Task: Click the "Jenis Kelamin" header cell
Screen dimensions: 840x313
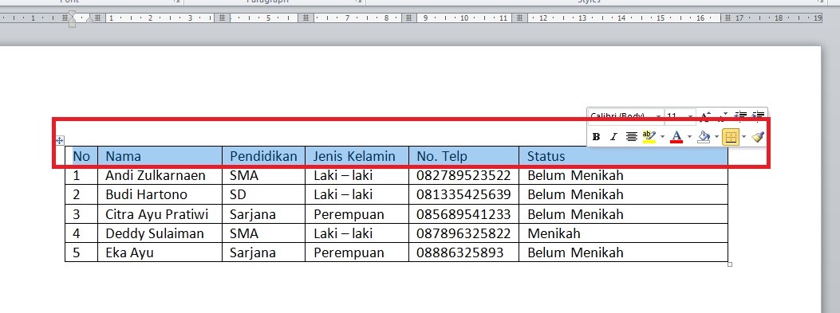Action: (x=357, y=155)
